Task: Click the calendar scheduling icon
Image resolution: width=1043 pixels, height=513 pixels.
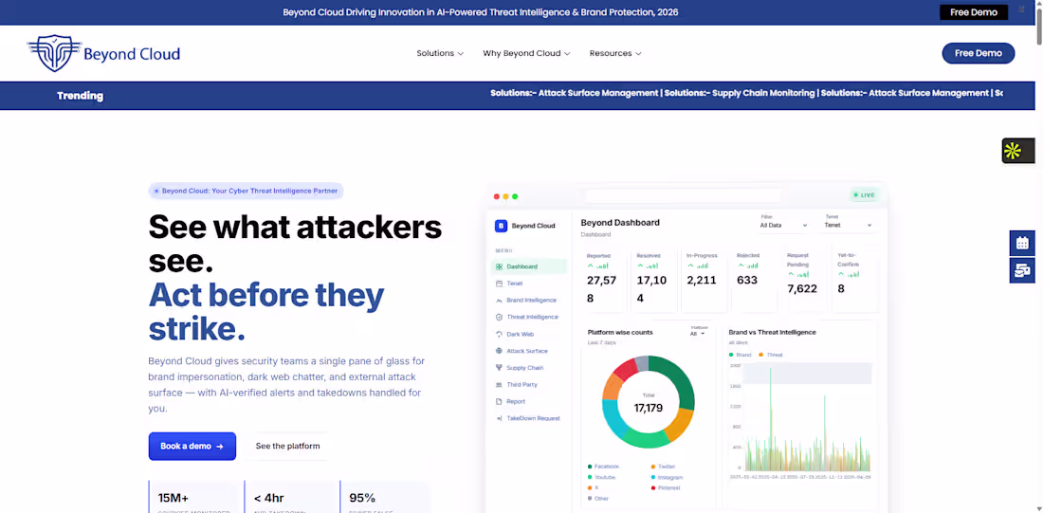Action: pos(1022,243)
